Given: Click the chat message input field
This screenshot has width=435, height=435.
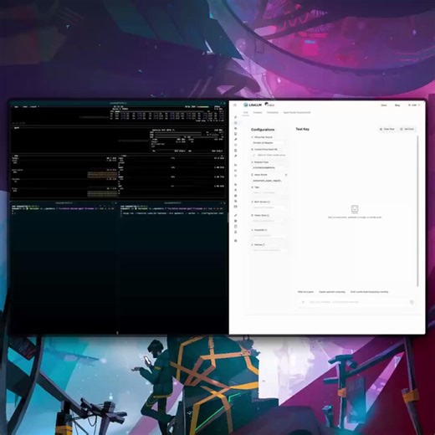Looking at the screenshot, I should (x=357, y=302).
